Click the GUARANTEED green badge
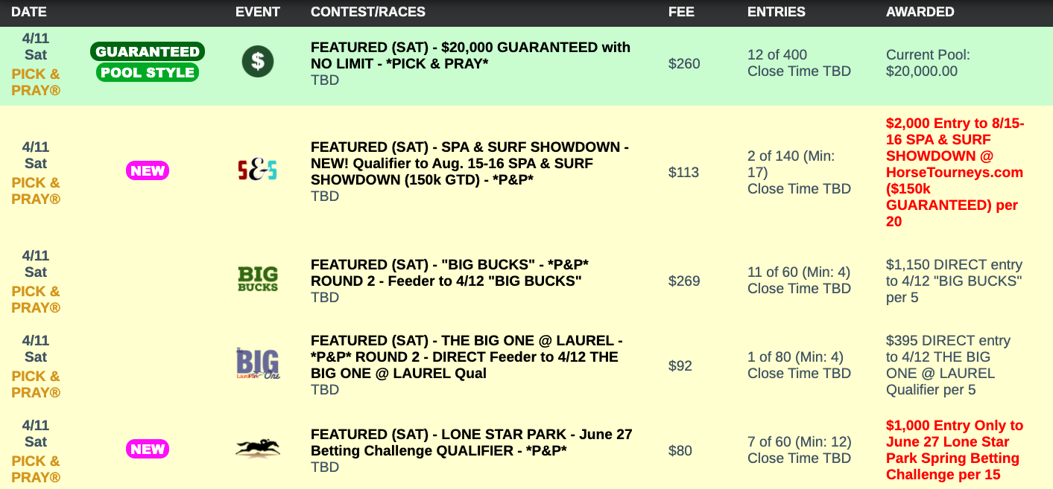This screenshot has height=489, width=1053. (148, 51)
